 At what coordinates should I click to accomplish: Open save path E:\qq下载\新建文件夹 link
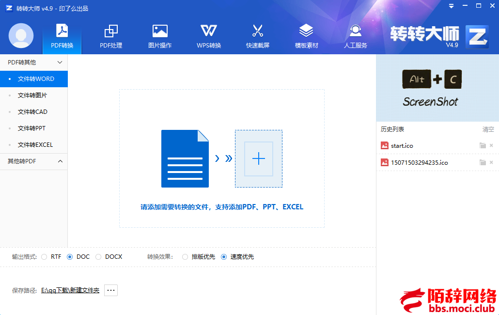coord(70,290)
